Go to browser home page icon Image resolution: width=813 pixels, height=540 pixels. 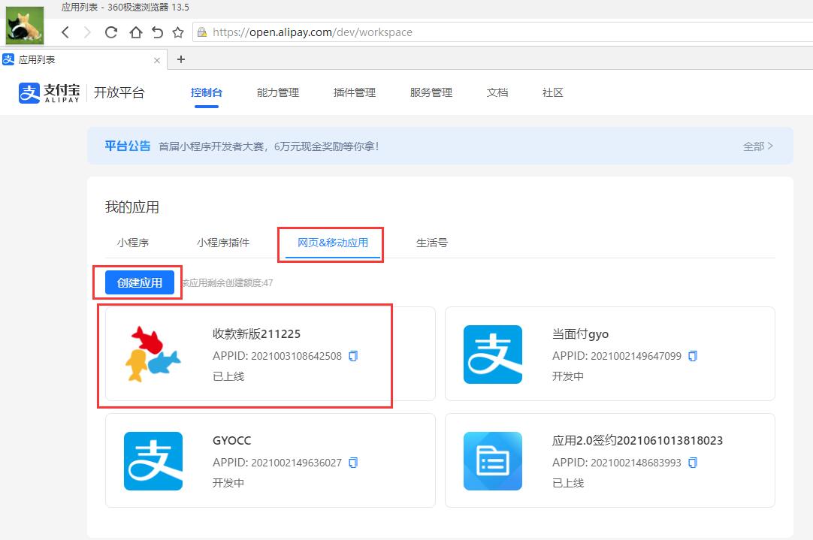click(136, 32)
